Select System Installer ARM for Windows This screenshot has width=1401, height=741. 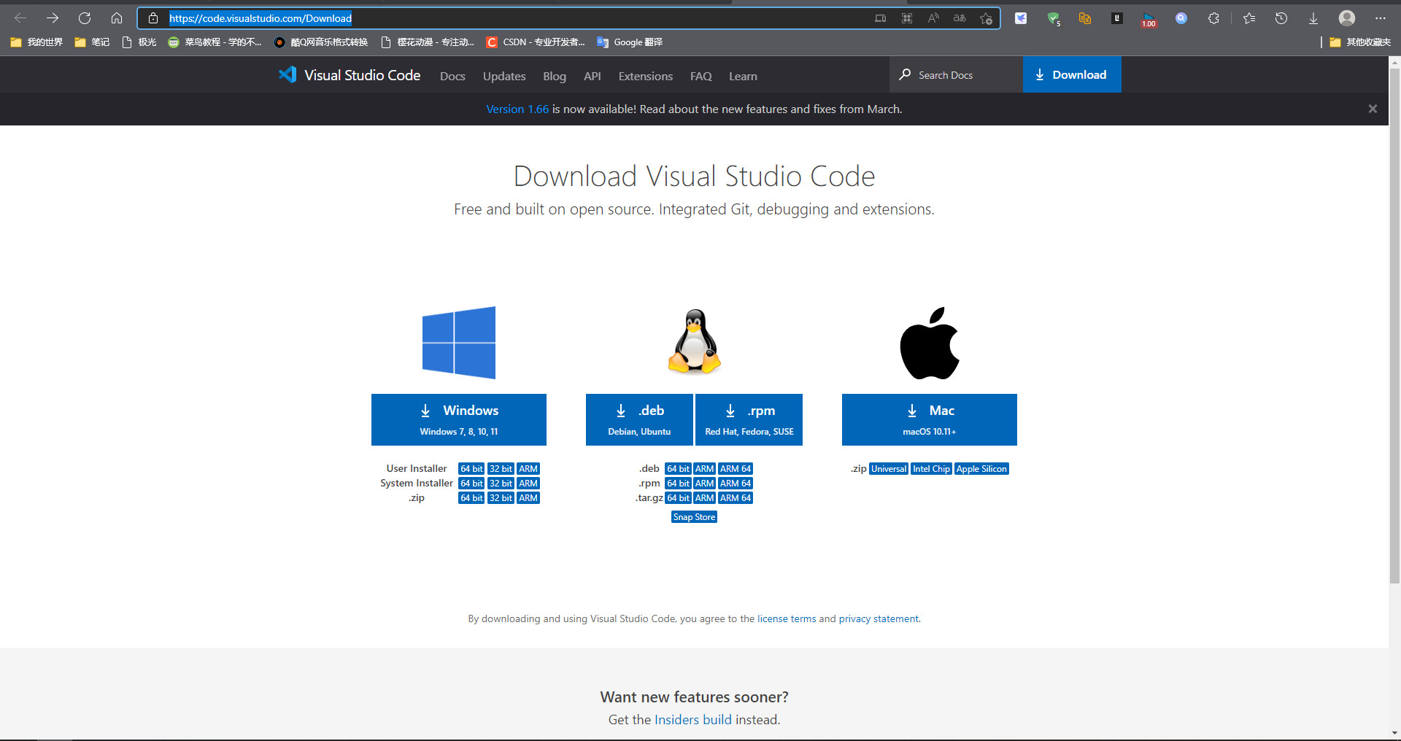coord(528,484)
